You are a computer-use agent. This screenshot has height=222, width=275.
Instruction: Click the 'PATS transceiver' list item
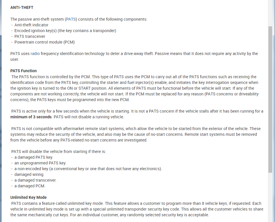(x=30, y=36)
